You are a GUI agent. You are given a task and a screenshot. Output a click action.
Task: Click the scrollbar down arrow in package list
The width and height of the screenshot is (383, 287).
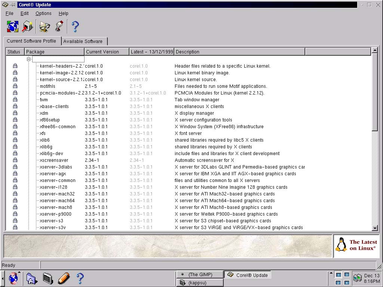375,228
